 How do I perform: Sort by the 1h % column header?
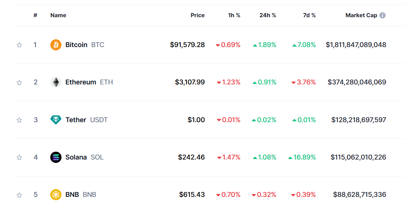[x=234, y=15]
